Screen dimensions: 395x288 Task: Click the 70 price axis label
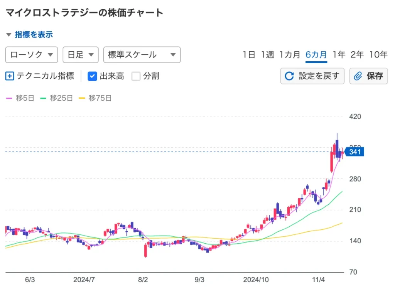pyautogui.click(x=353, y=272)
